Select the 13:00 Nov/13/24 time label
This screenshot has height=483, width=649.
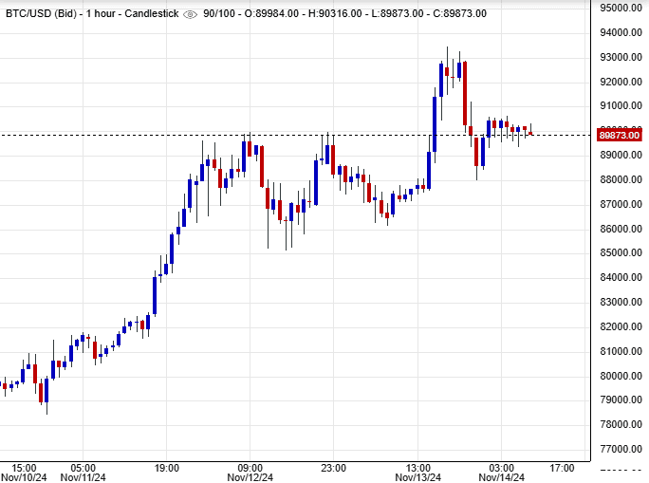click(417, 473)
